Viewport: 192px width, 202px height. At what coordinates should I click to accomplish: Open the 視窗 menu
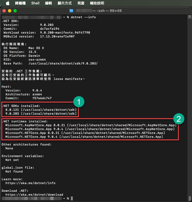tap(81, 3)
